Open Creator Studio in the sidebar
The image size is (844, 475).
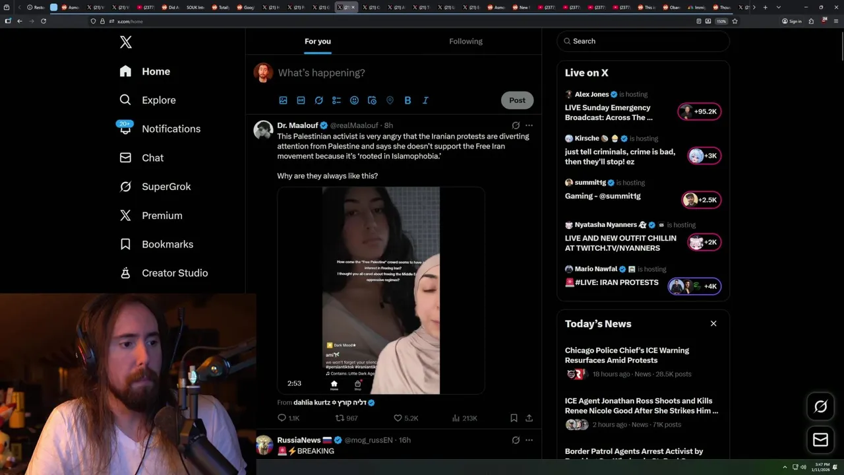[x=164, y=273]
